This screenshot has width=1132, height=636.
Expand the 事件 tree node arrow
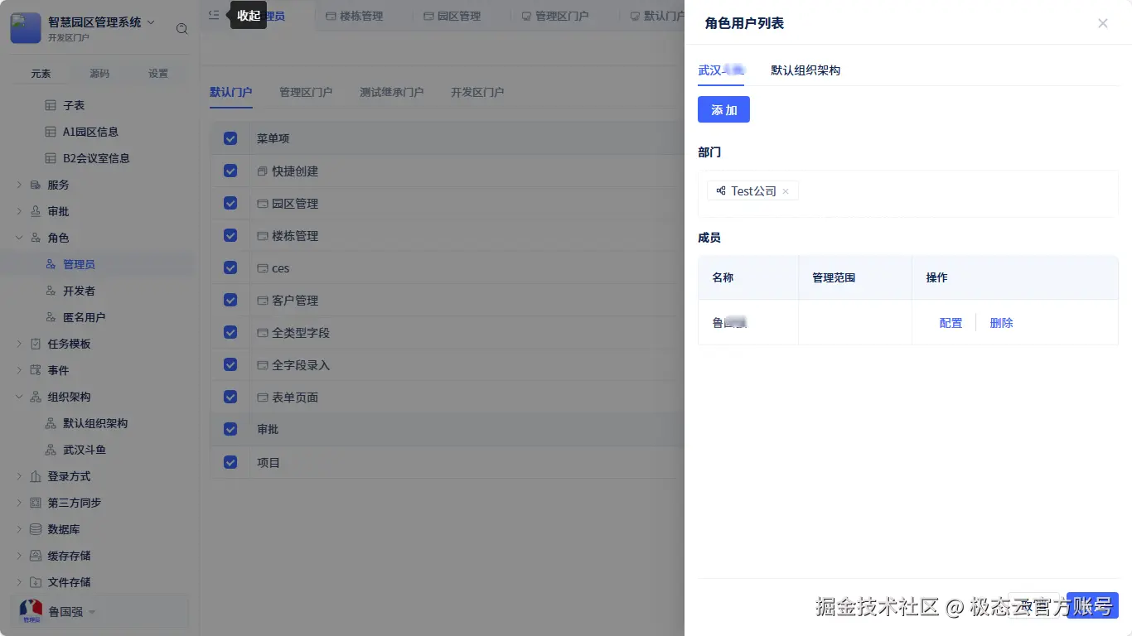point(19,370)
